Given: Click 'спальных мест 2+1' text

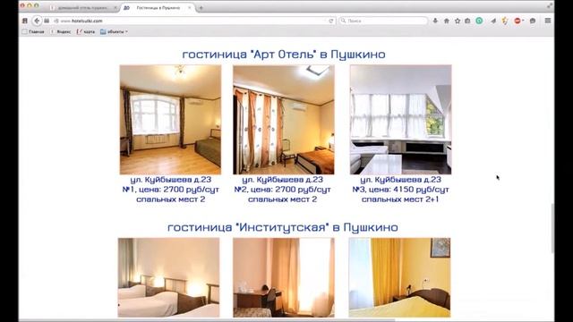Looking at the screenshot, I should point(400,199).
